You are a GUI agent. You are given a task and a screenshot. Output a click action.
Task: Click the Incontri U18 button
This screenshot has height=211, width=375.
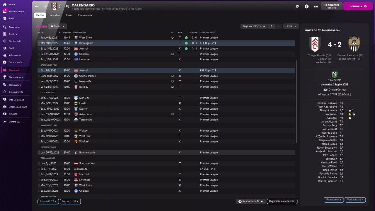[70, 201]
